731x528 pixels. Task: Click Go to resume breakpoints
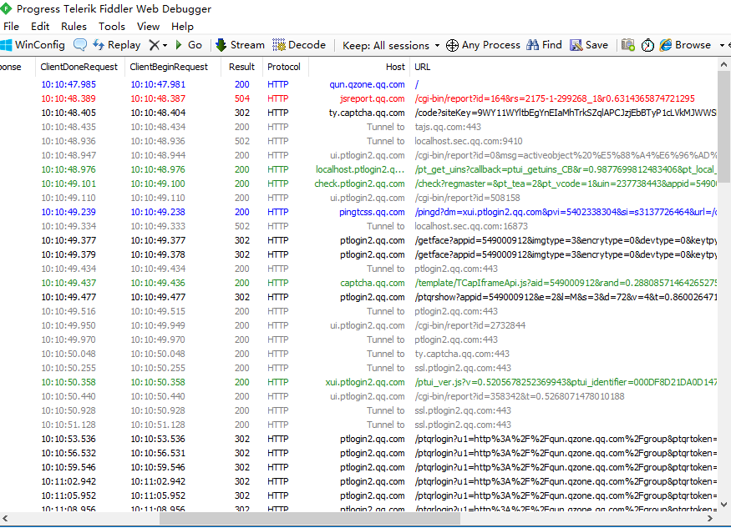[x=189, y=45]
